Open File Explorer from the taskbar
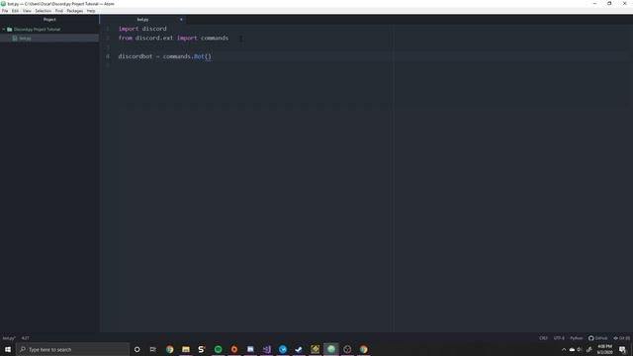The width and height of the screenshot is (633, 356). 186,349
